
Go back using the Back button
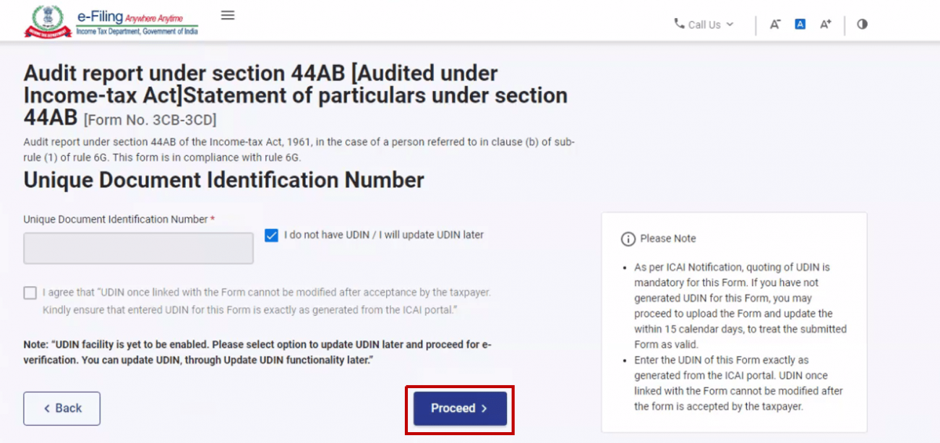pos(61,408)
